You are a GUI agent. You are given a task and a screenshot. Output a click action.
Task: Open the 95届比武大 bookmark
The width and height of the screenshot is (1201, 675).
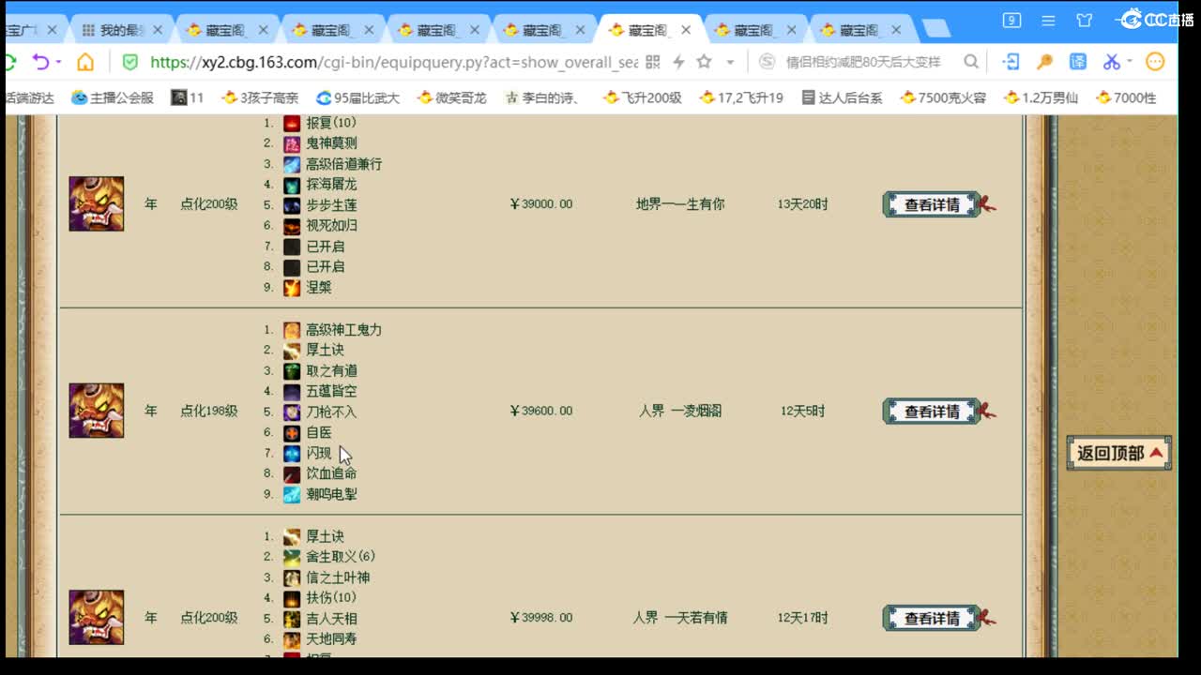[357, 97]
